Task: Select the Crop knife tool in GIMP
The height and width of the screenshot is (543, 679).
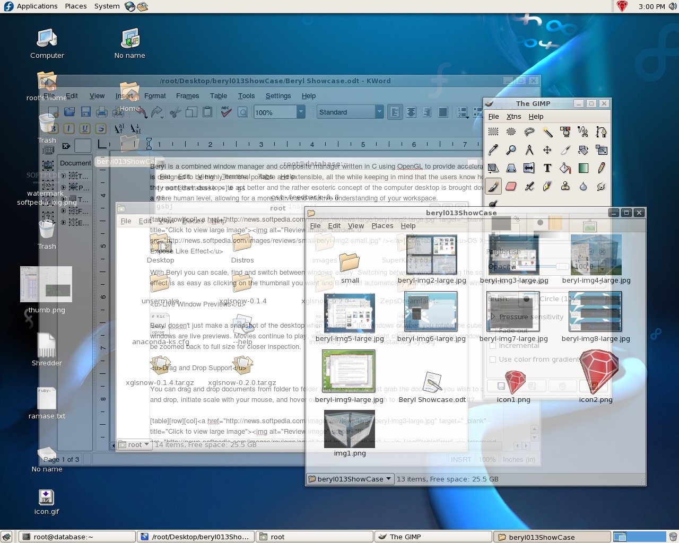Action: click(565, 150)
